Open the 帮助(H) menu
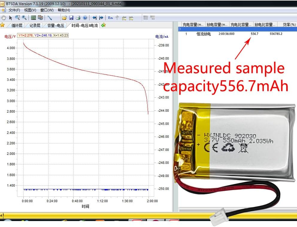Image resolution: width=297 pixels, height=227 pixels. tap(64, 10)
